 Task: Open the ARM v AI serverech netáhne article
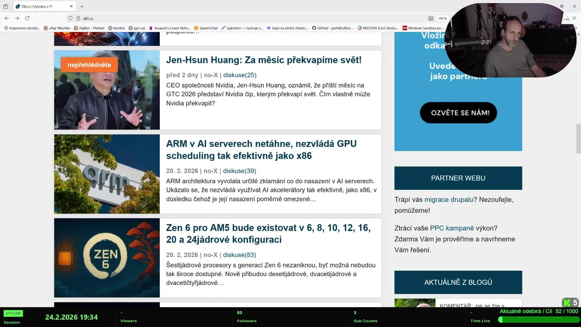click(261, 150)
